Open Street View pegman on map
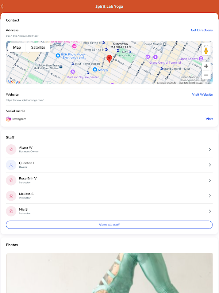Viewport: 219px width, 293px height. (x=206, y=51)
